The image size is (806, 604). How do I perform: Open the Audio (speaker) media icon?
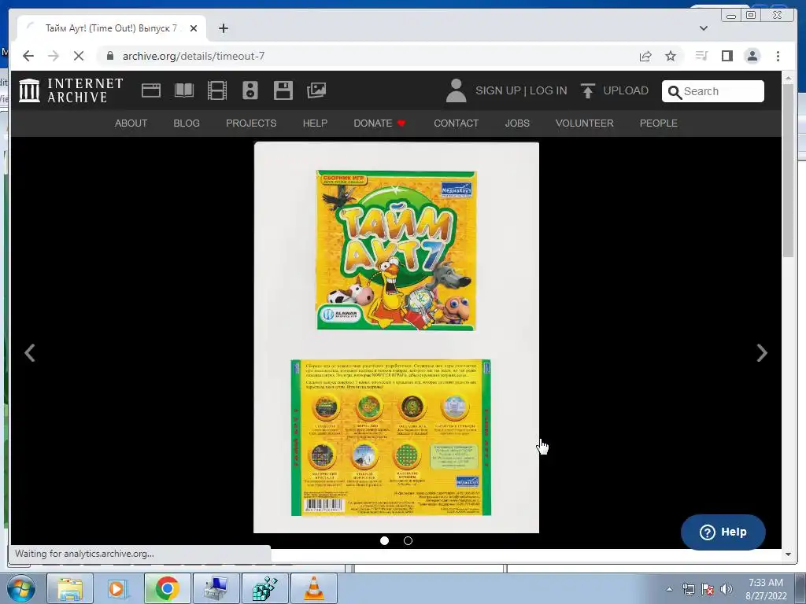250,91
